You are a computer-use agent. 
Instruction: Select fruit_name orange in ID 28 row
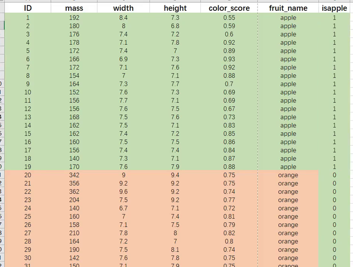288,241
